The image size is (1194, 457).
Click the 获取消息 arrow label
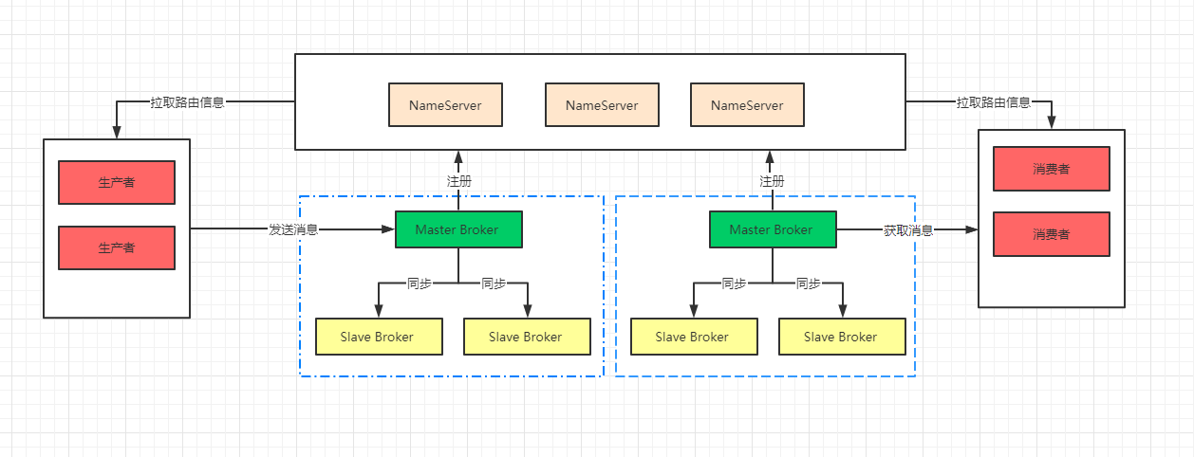pos(908,229)
